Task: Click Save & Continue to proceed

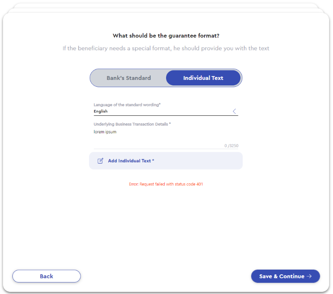Action: pos(285,276)
